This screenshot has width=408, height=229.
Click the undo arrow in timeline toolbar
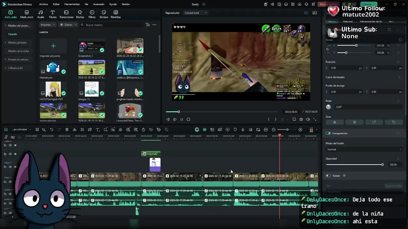[52, 130]
